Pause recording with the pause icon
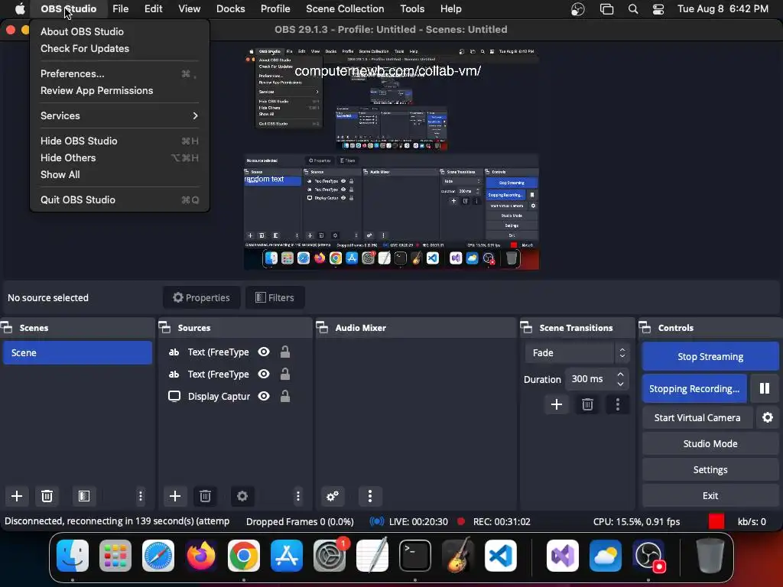The width and height of the screenshot is (783, 587). (764, 388)
